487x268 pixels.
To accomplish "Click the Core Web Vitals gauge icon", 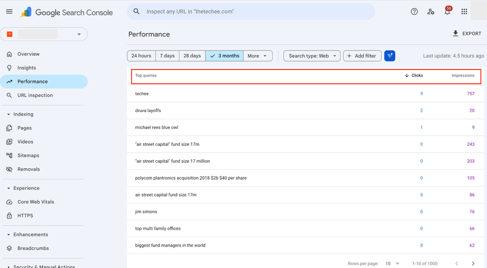I will coord(10,202).
